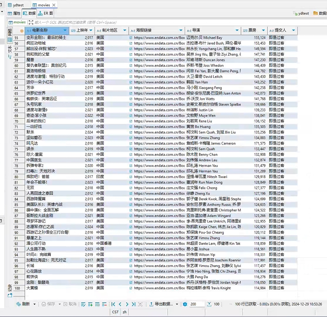This screenshot has height=317, width=327.
Task: Click the 导出数据 export button
Action: point(161,304)
